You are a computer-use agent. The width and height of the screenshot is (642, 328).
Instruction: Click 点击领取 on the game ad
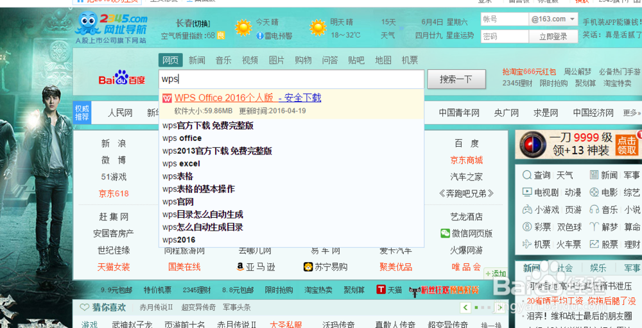point(627,145)
